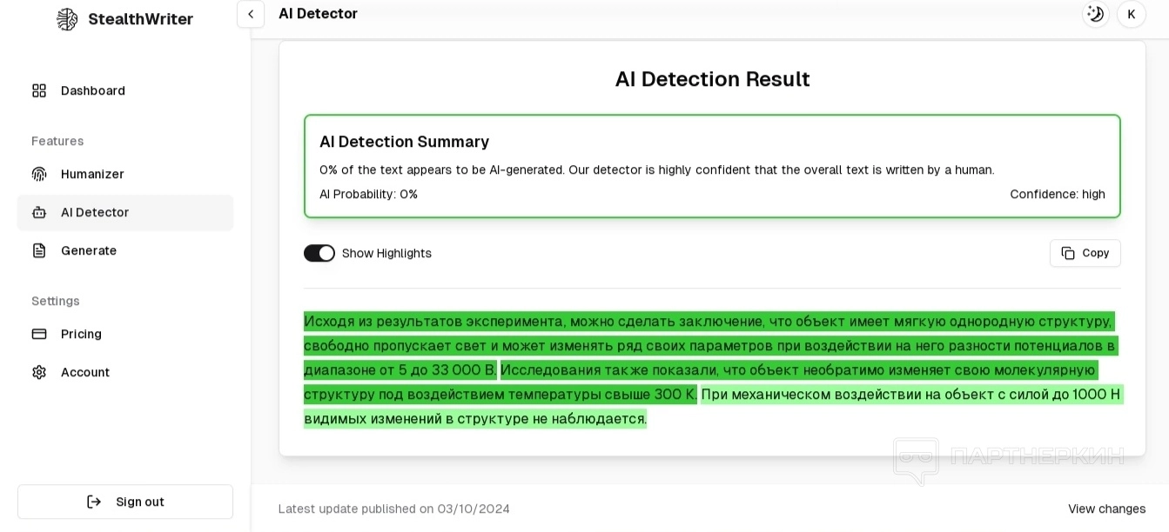Click the Pricing card icon

[39, 334]
